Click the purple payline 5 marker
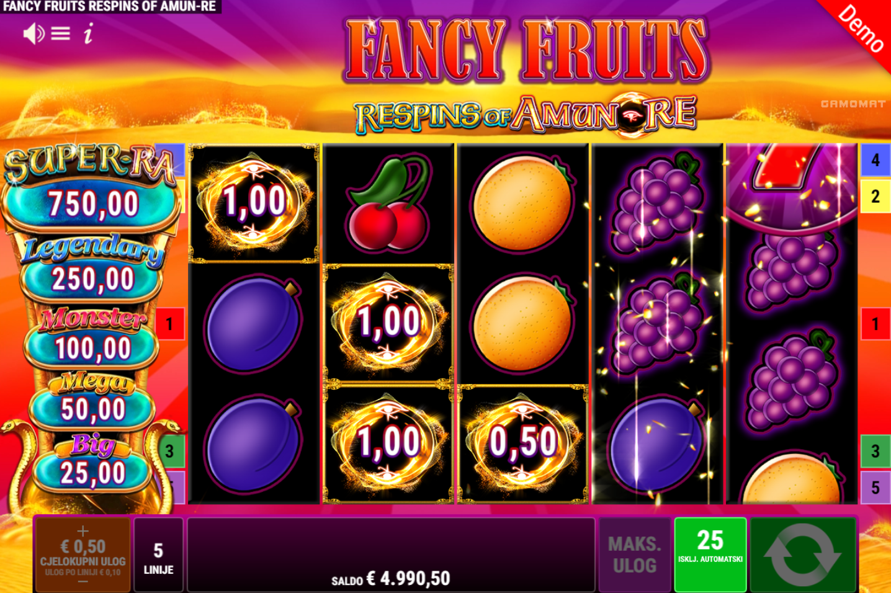The height and width of the screenshot is (593, 891). click(875, 488)
